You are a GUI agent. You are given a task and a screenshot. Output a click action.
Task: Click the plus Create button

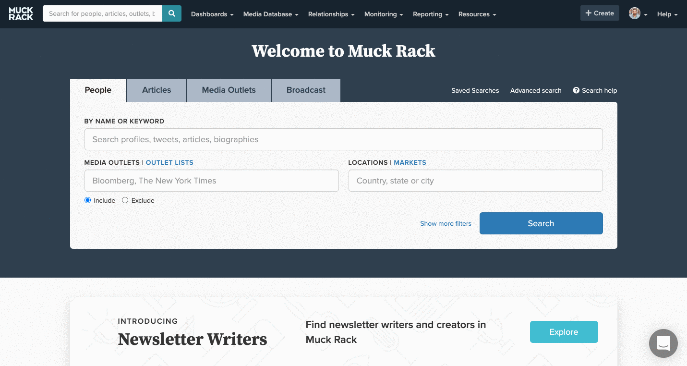click(x=600, y=13)
